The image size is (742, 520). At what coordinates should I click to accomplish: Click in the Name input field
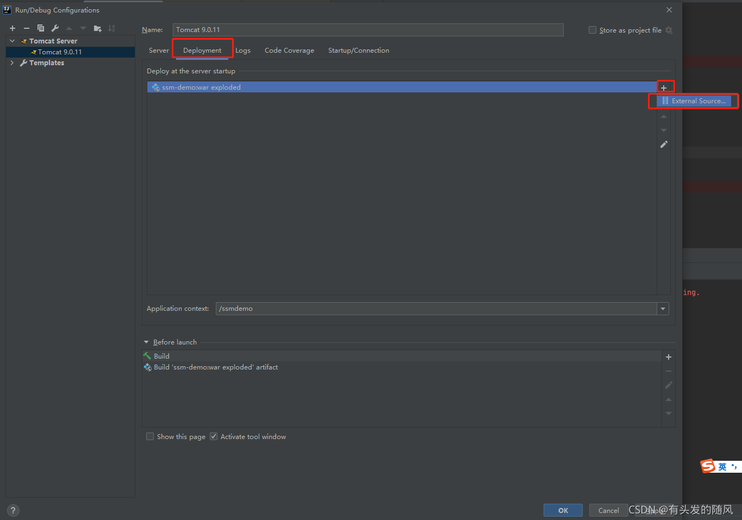[368, 30]
